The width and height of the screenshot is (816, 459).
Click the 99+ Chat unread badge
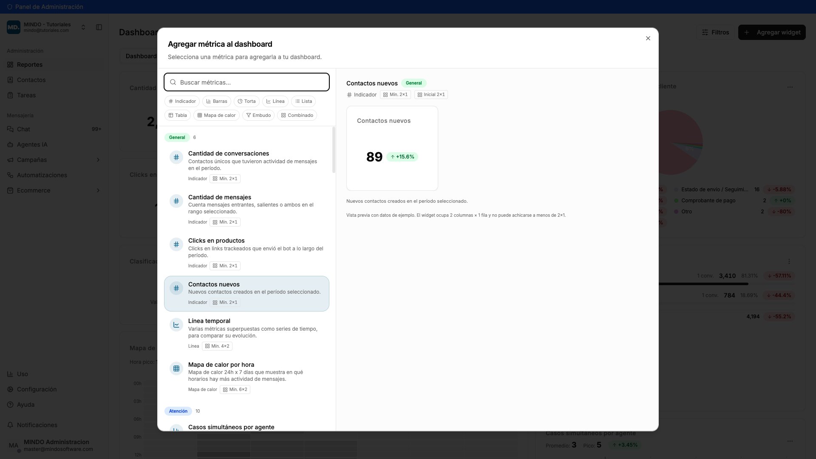point(96,129)
